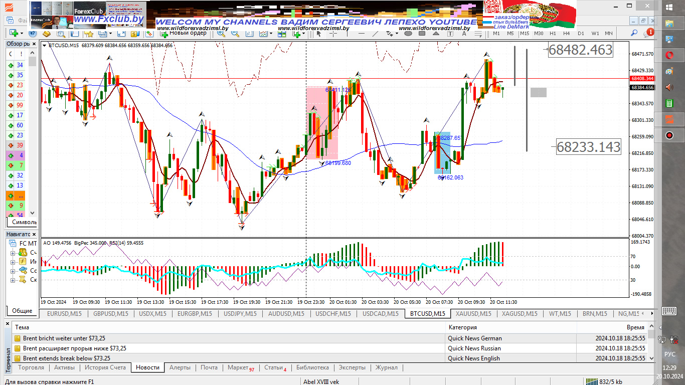
Task: Click the bar chart scroll icon
Action: [x=249, y=33]
